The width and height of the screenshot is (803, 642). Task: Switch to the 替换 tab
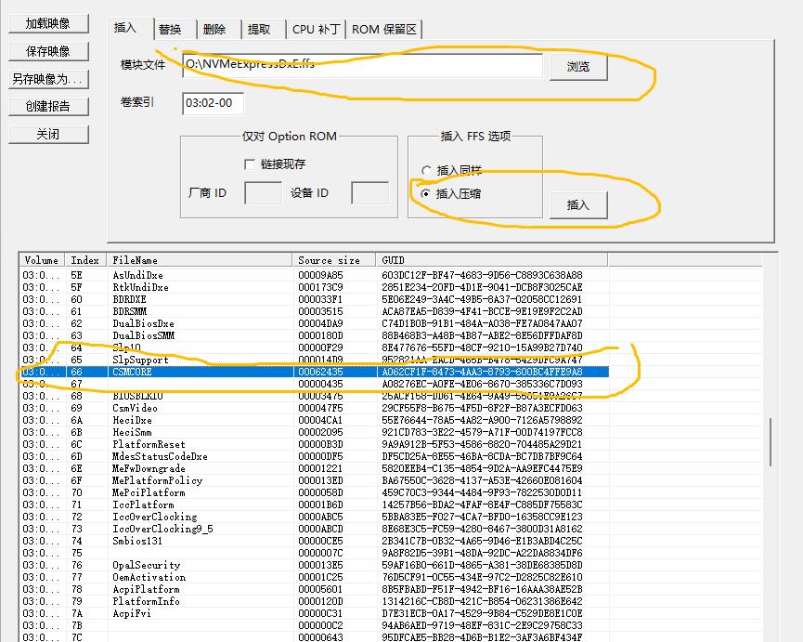(x=170, y=30)
